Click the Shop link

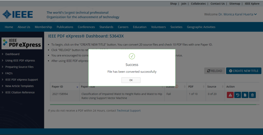pos(173,4)
